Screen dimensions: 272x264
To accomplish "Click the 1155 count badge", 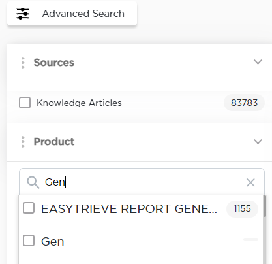I will tap(242, 209).
